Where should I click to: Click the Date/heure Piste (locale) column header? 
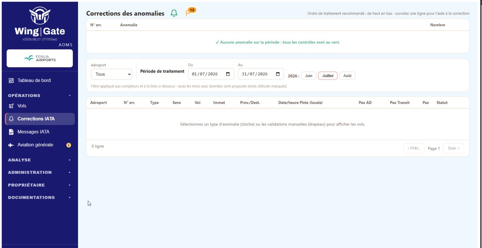300,103
